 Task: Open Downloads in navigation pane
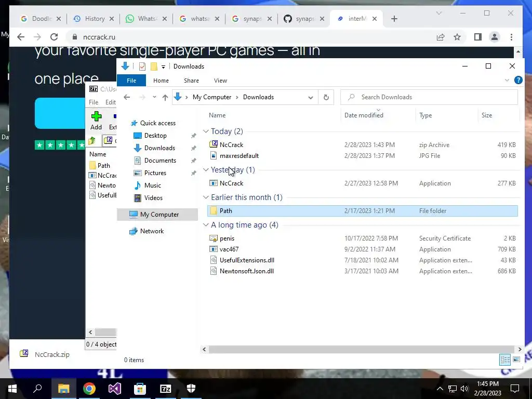click(159, 148)
